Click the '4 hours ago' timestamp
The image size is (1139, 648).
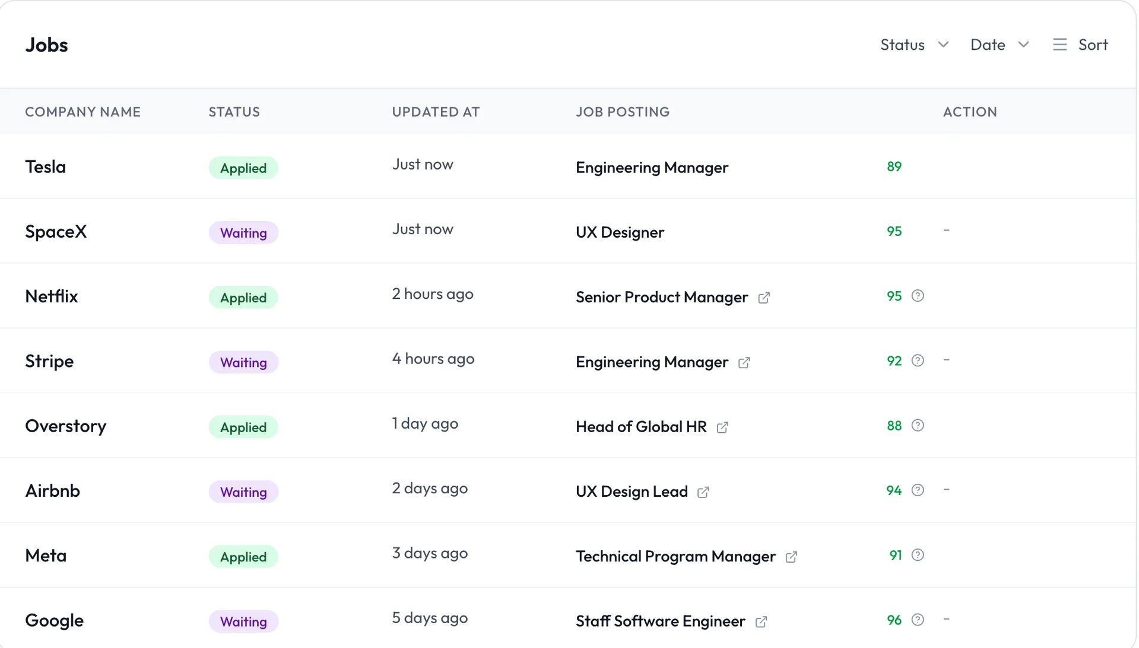pyautogui.click(x=433, y=359)
